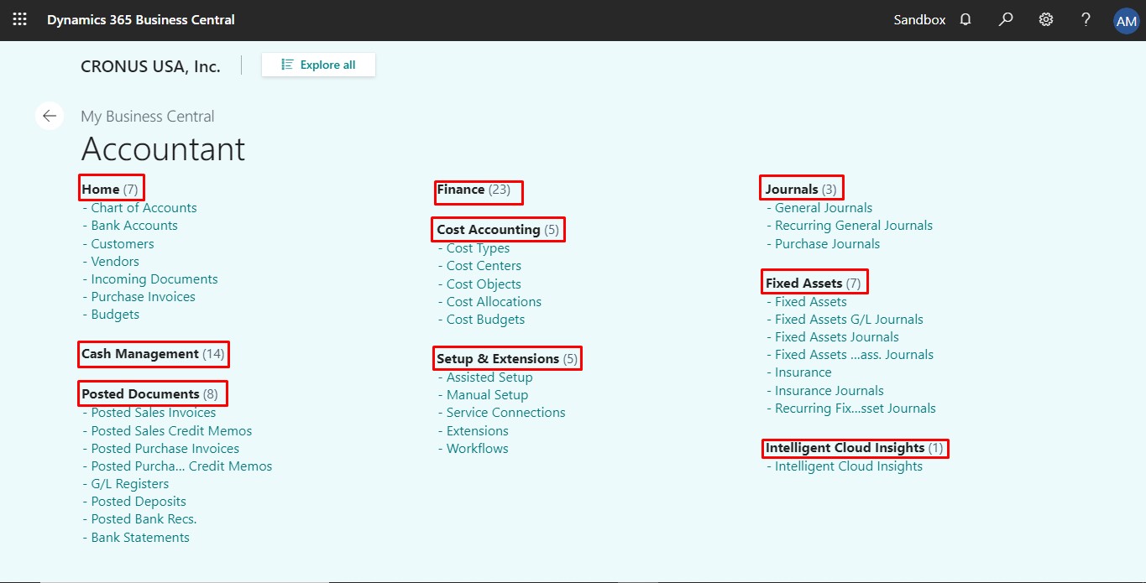Open G/L Registers
The width and height of the screenshot is (1146, 583).
click(130, 484)
